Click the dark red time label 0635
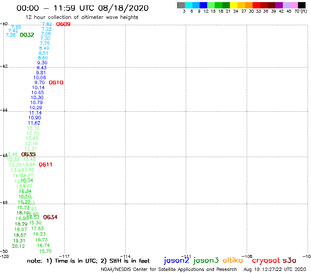This screenshot has width=311, height=273. click(28, 154)
